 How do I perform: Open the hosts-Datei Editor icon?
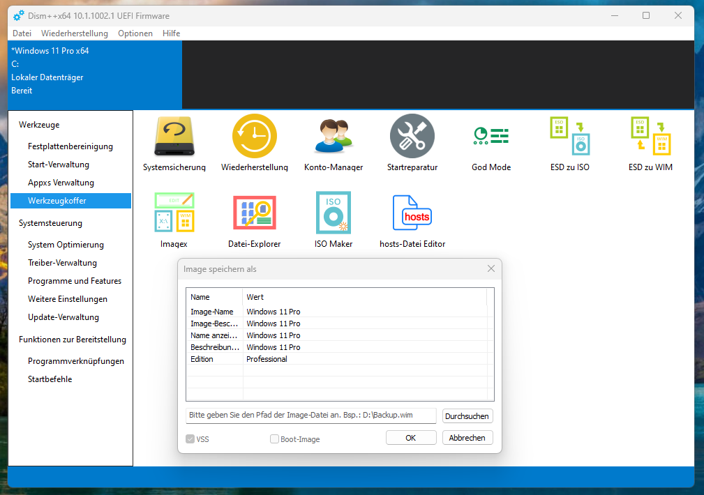pos(412,212)
